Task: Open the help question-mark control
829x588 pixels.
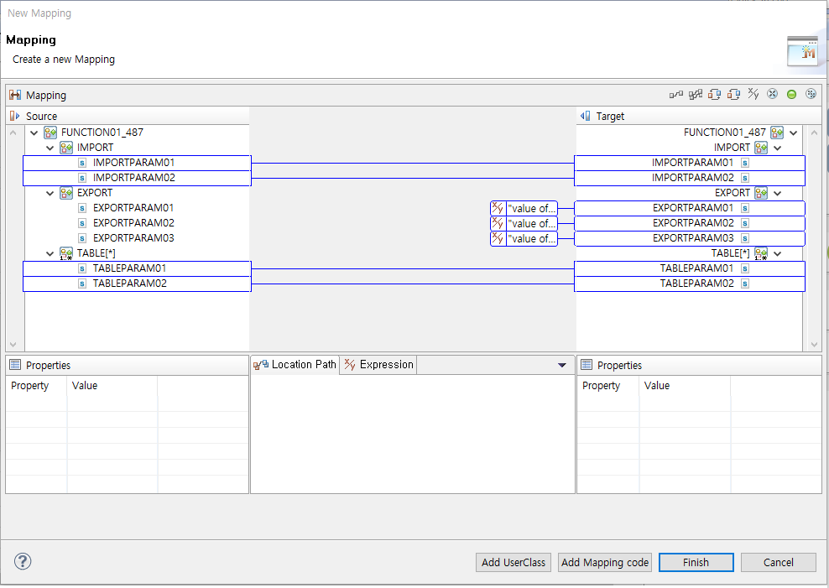Action: coord(22,561)
